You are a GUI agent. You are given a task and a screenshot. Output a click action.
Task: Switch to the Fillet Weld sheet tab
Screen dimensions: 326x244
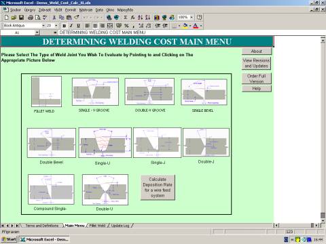[x=97, y=226]
